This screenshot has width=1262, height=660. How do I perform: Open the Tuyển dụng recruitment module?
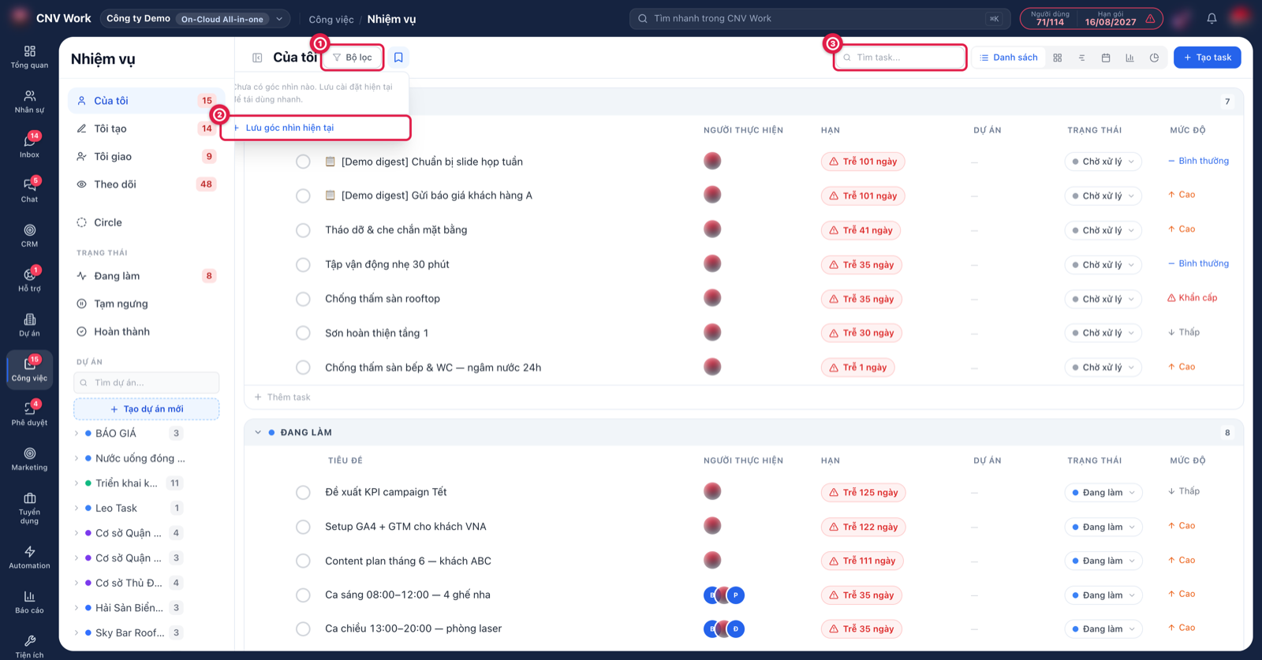[x=29, y=507]
